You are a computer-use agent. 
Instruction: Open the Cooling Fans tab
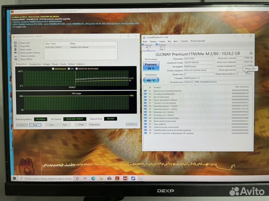click(35, 64)
